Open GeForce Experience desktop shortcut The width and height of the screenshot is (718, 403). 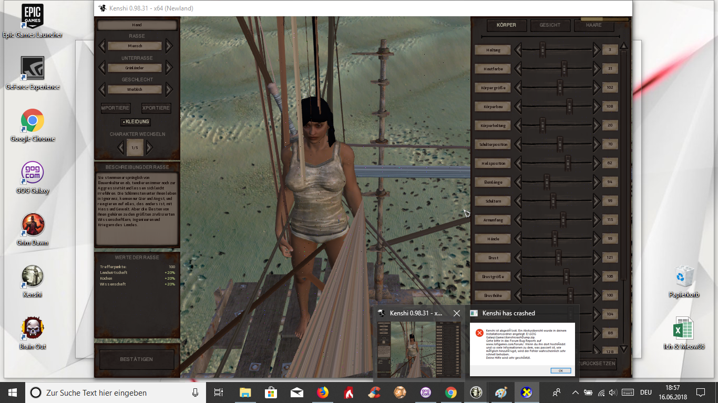click(33, 73)
